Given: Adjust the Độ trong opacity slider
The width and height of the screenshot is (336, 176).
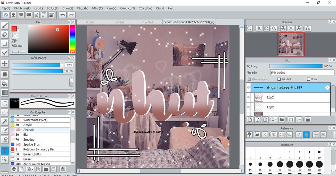Looking at the screenshot, I should coord(296,66).
